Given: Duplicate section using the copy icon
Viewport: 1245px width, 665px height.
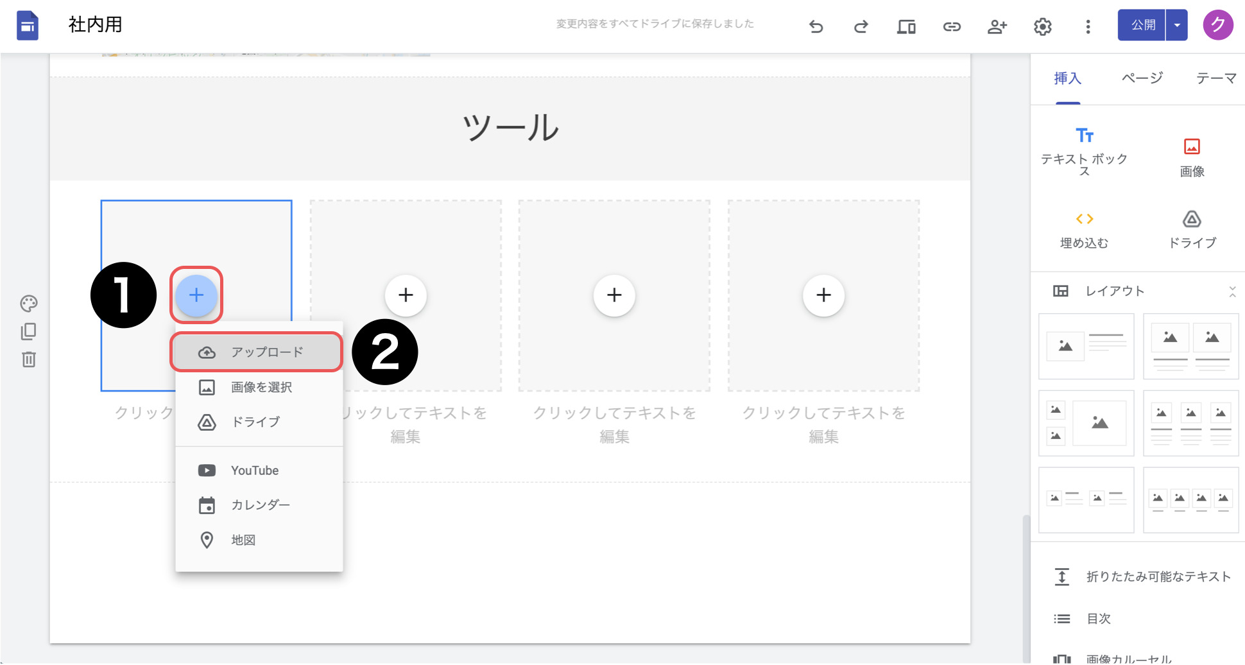Looking at the screenshot, I should click(x=29, y=331).
